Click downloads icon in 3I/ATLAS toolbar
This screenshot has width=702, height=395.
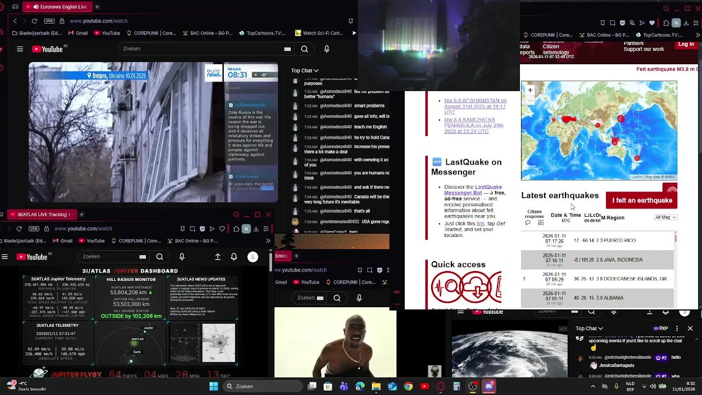click(x=256, y=229)
